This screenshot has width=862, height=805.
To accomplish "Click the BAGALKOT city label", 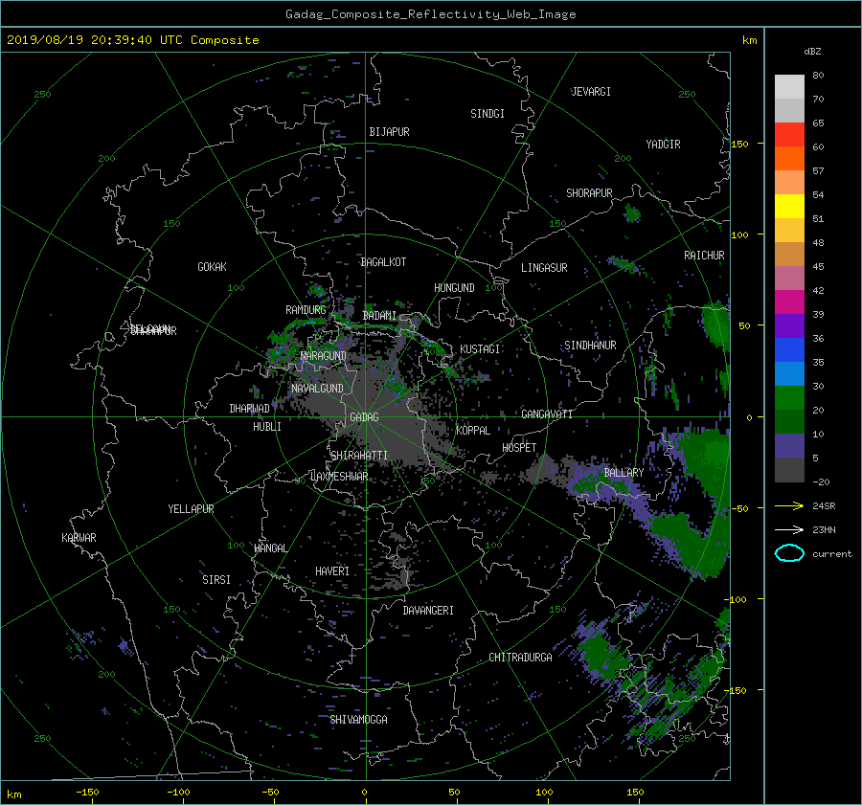I will pos(383,262).
